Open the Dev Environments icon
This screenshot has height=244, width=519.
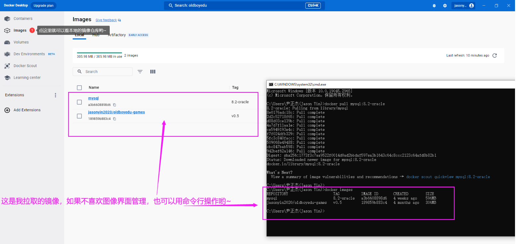tap(7, 54)
